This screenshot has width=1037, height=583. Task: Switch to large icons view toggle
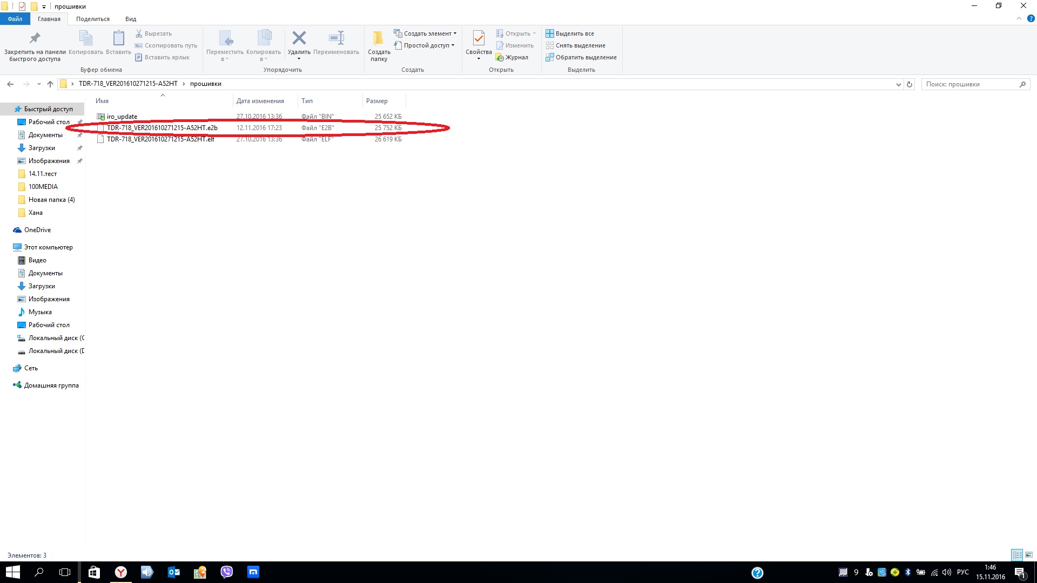(1029, 555)
